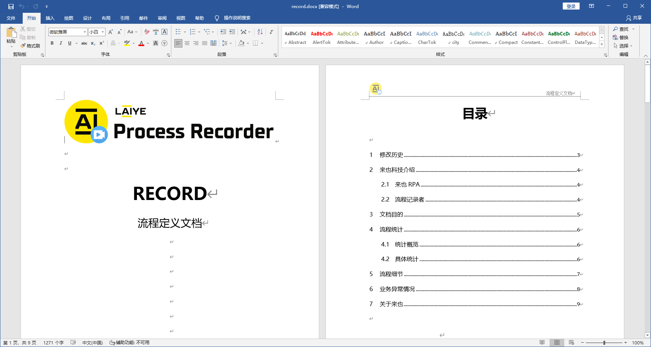Switch to the 插入 (Insert) tab
Image resolution: width=651 pixels, height=347 pixels.
50,18
